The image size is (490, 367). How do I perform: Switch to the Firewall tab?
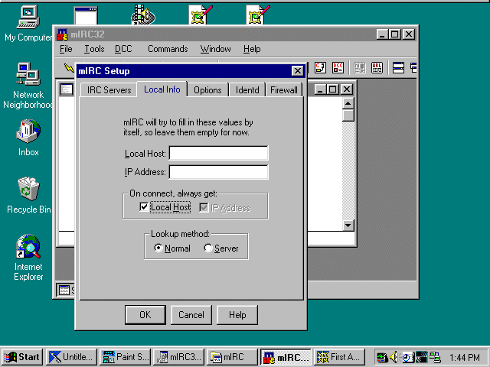[x=284, y=90]
